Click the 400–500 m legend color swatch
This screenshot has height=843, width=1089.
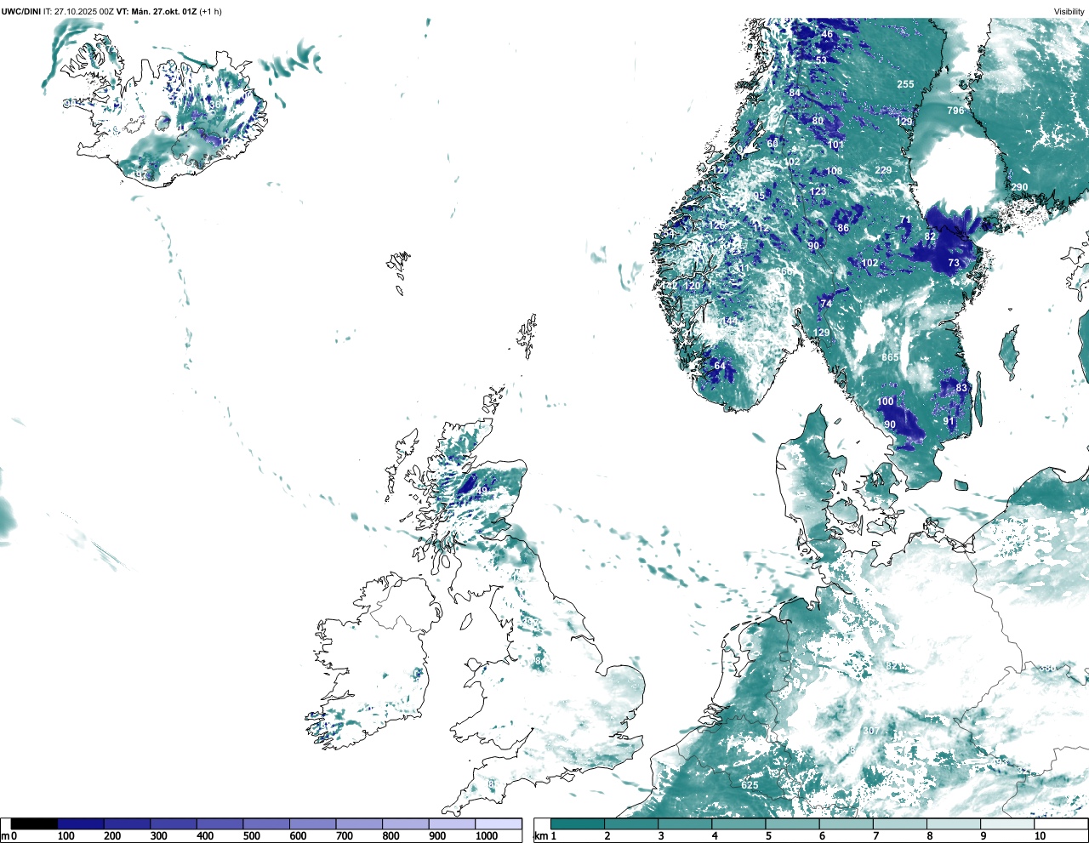220,823
